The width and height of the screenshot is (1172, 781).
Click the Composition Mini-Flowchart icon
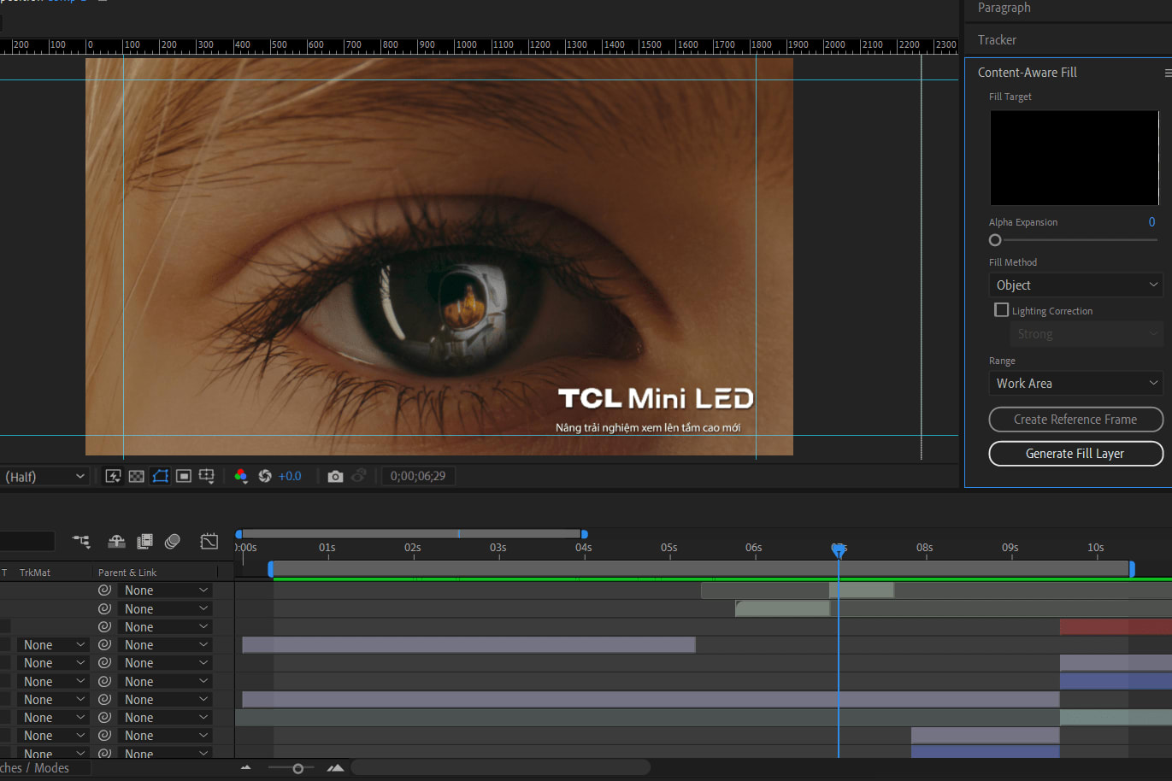(82, 541)
